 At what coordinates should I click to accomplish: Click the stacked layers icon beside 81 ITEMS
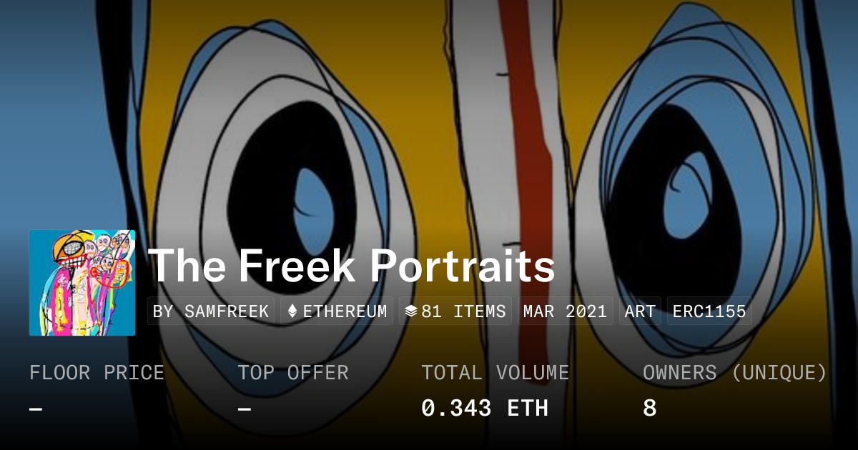click(x=410, y=311)
